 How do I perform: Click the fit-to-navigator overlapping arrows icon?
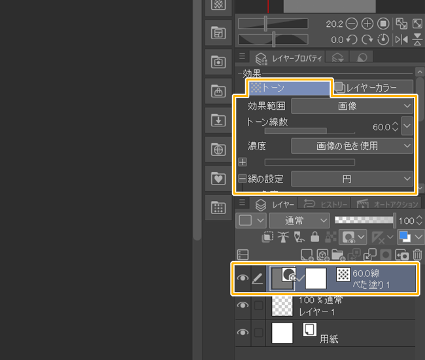pyautogui.click(x=401, y=24)
